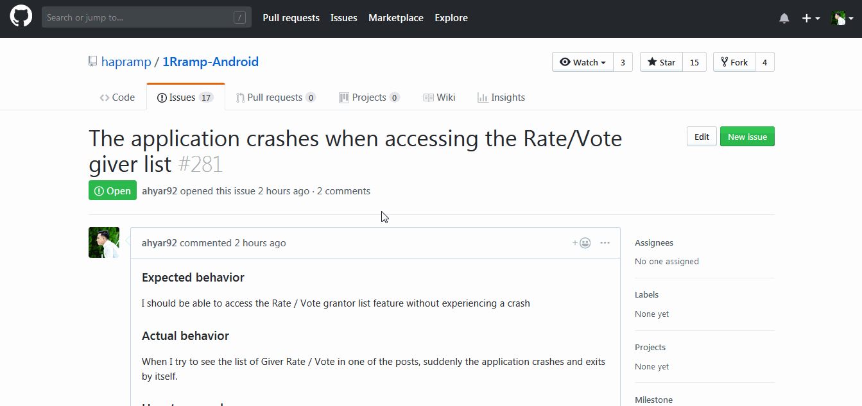Add a reaction with the smiley icon

pyautogui.click(x=582, y=243)
